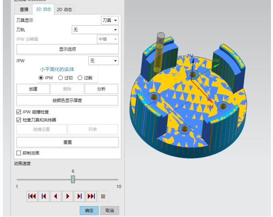The height and width of the screenshot is (217, 273).
Task: Open the IPW 分辨率 dropdown
Action: point(108,39)
